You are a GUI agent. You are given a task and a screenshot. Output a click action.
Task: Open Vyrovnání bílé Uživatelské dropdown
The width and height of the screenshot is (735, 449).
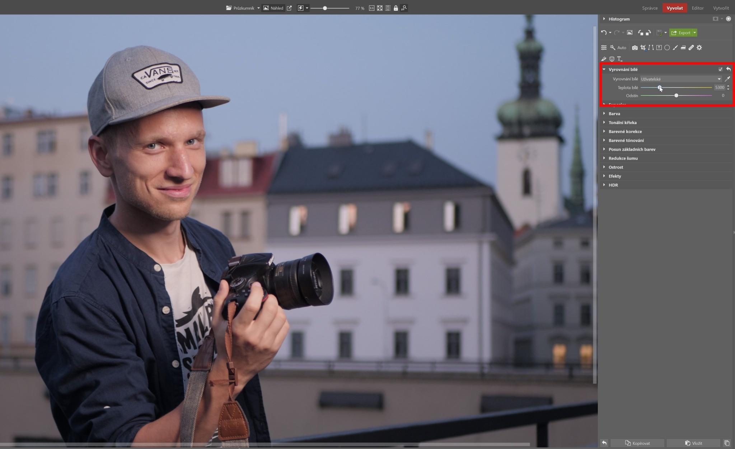click(x=681, y=79)
